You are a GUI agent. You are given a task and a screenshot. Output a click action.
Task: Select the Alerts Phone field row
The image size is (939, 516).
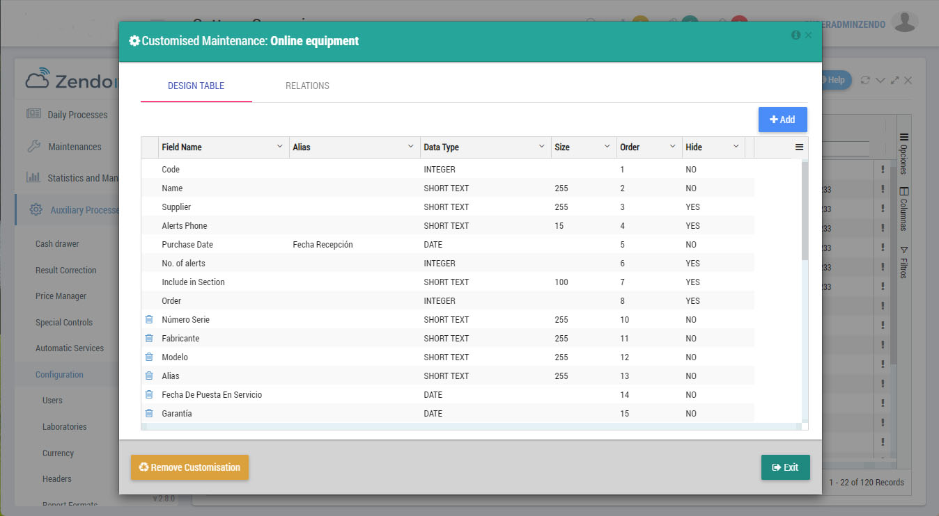click(448, 225)
